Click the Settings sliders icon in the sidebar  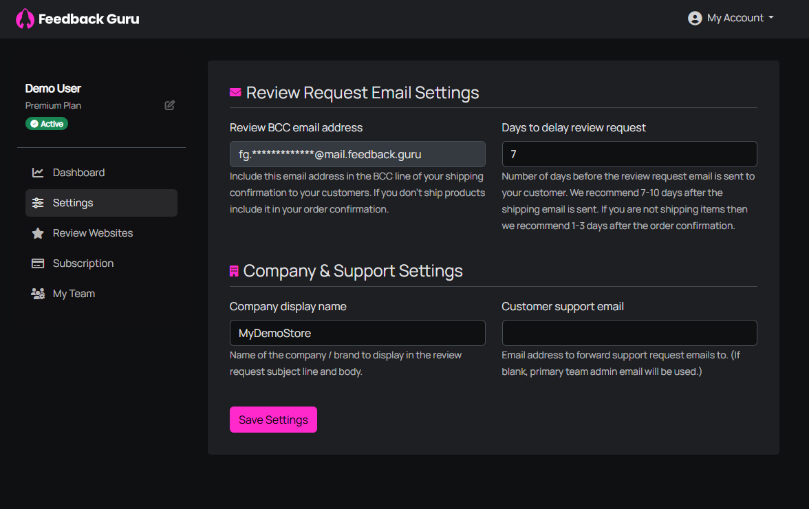click(38, 203)
